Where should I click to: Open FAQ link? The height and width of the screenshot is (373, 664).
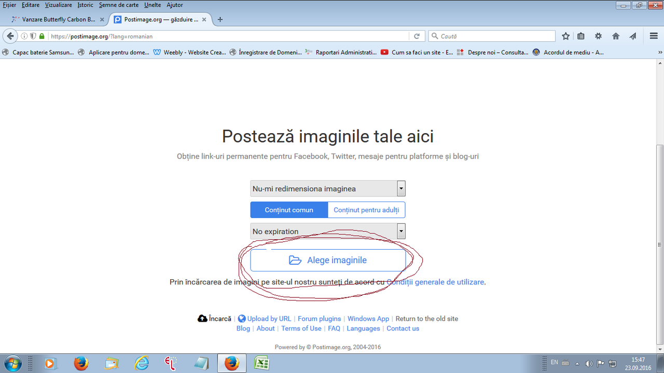334,328
